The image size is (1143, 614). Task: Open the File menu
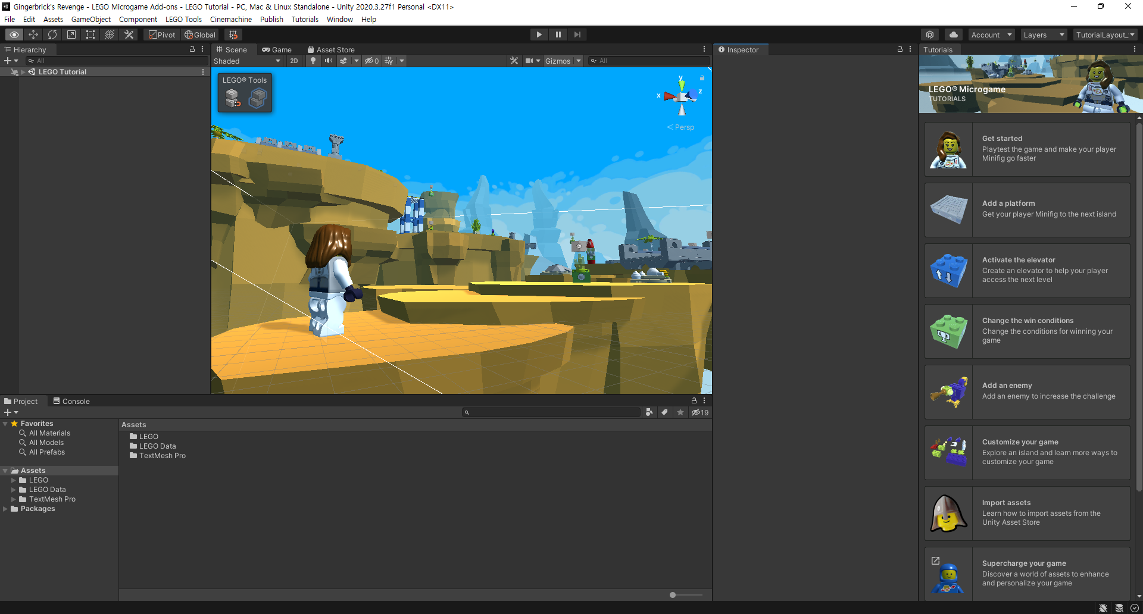pos(10,19)
